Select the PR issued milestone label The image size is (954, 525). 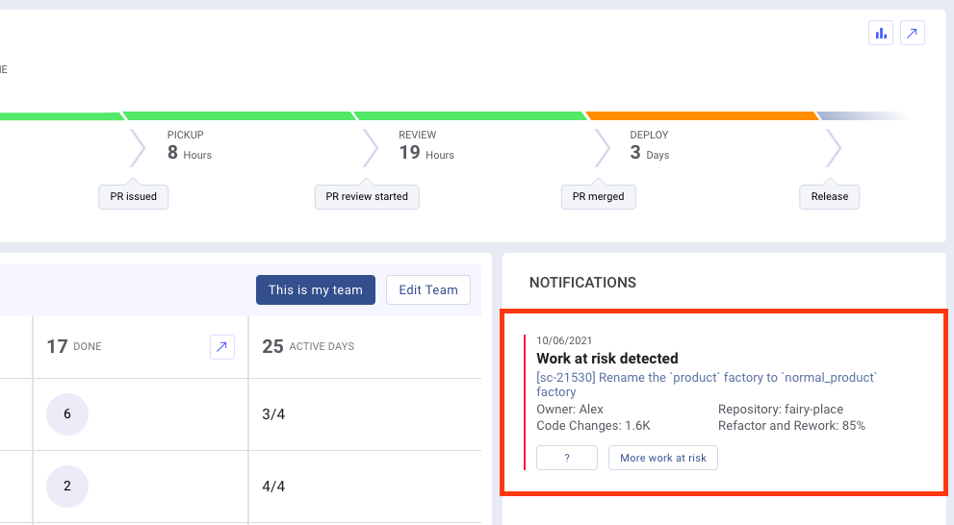tap(134, 196)
